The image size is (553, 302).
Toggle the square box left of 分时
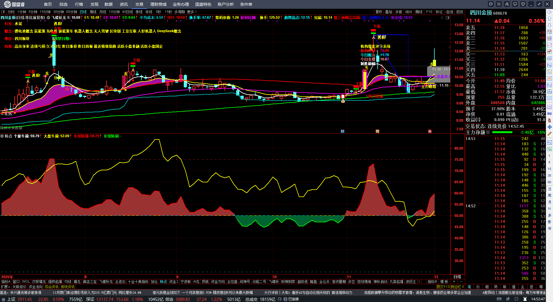tap(3, 12)
